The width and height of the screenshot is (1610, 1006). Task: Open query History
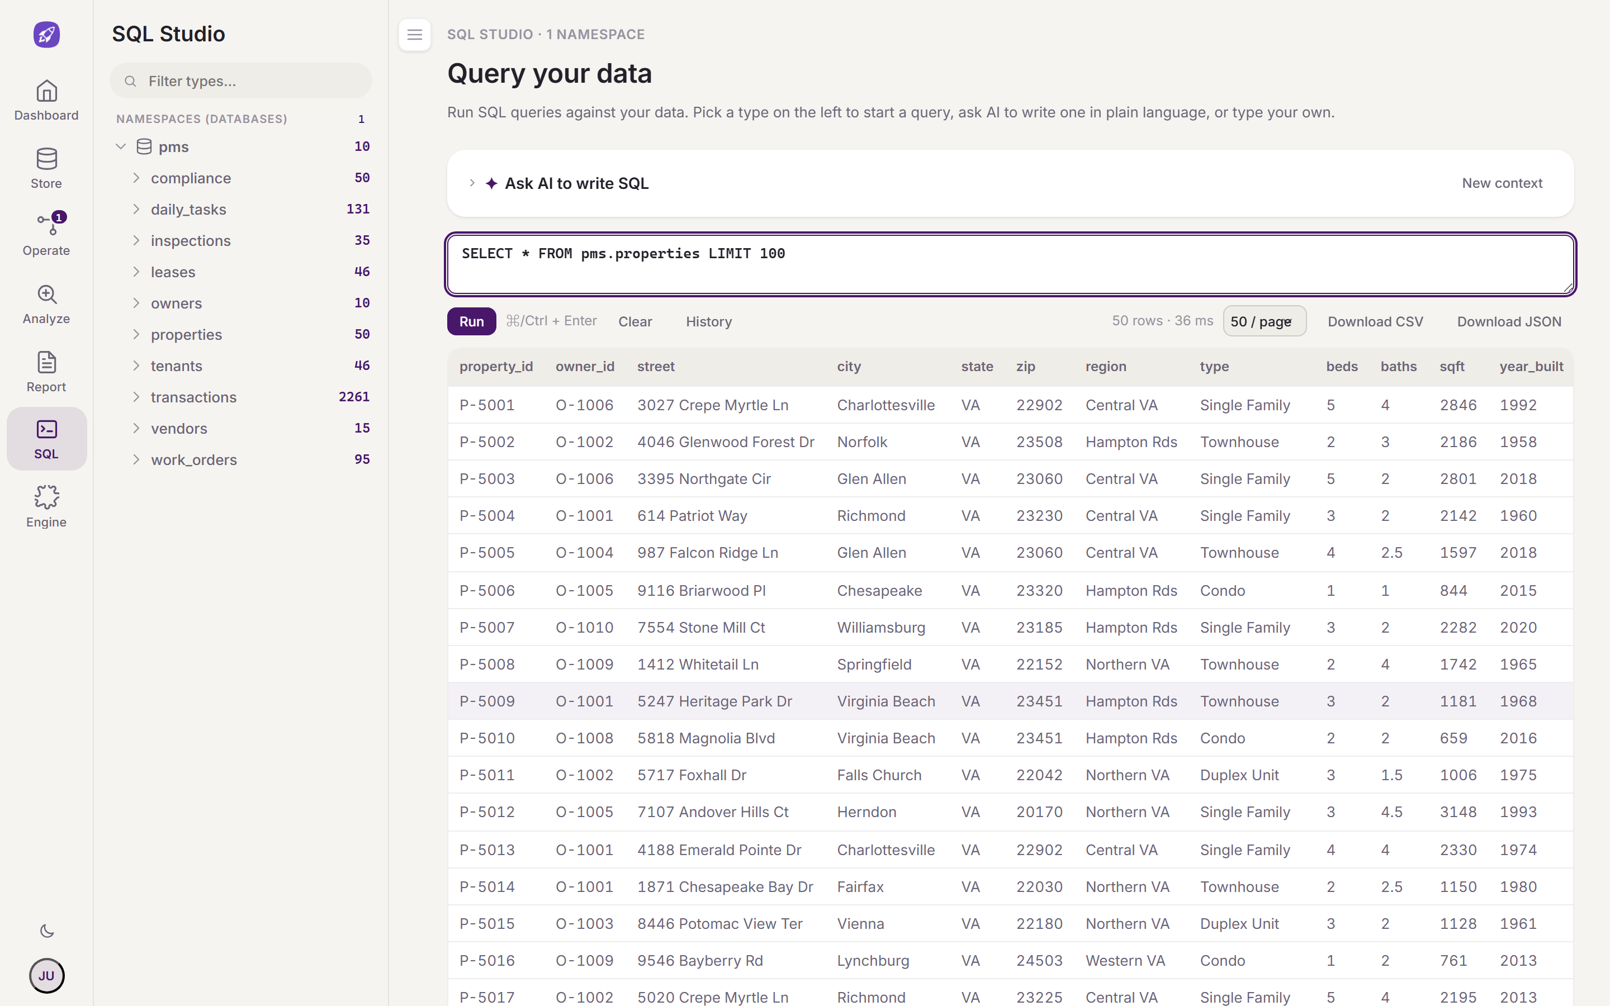point(708,321)
